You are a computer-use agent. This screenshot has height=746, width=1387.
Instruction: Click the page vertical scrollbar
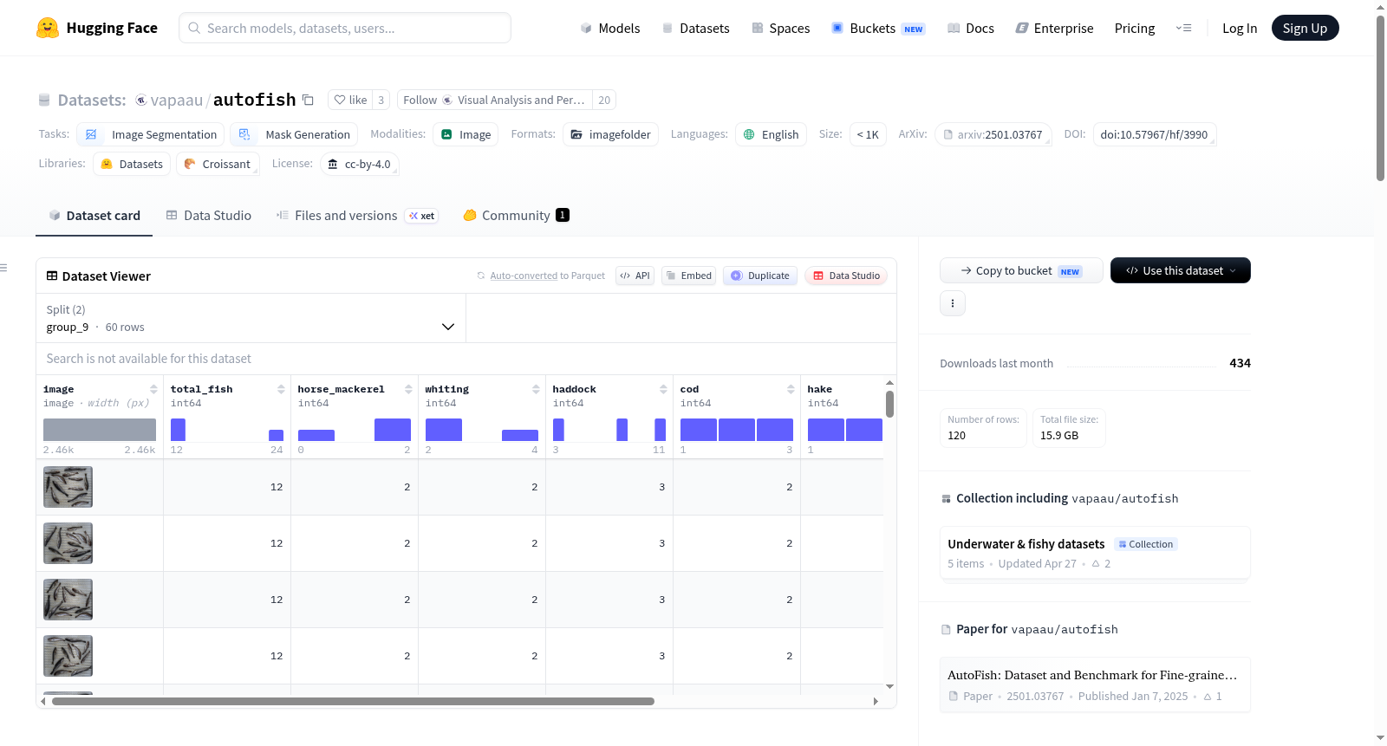1380,98
